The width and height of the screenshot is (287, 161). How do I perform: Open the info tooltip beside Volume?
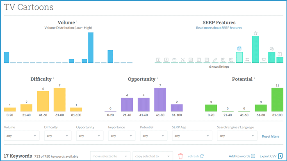[x=77, y=21]
